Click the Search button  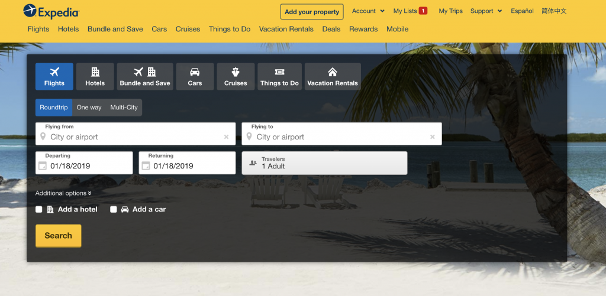tap(59, 235)
